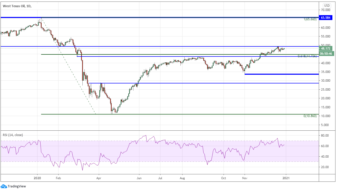Image resolution: width=337 pixels, height=191 pixels.
Task: Click the RSI 60.00 axis label
Action: coord(325,146)
